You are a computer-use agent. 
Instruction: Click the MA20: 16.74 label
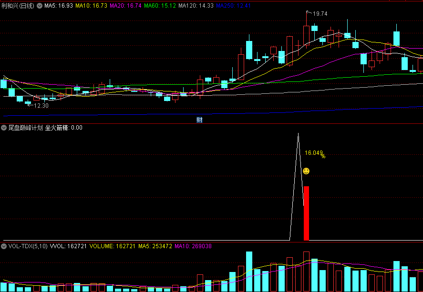click(x=125, y=6)
